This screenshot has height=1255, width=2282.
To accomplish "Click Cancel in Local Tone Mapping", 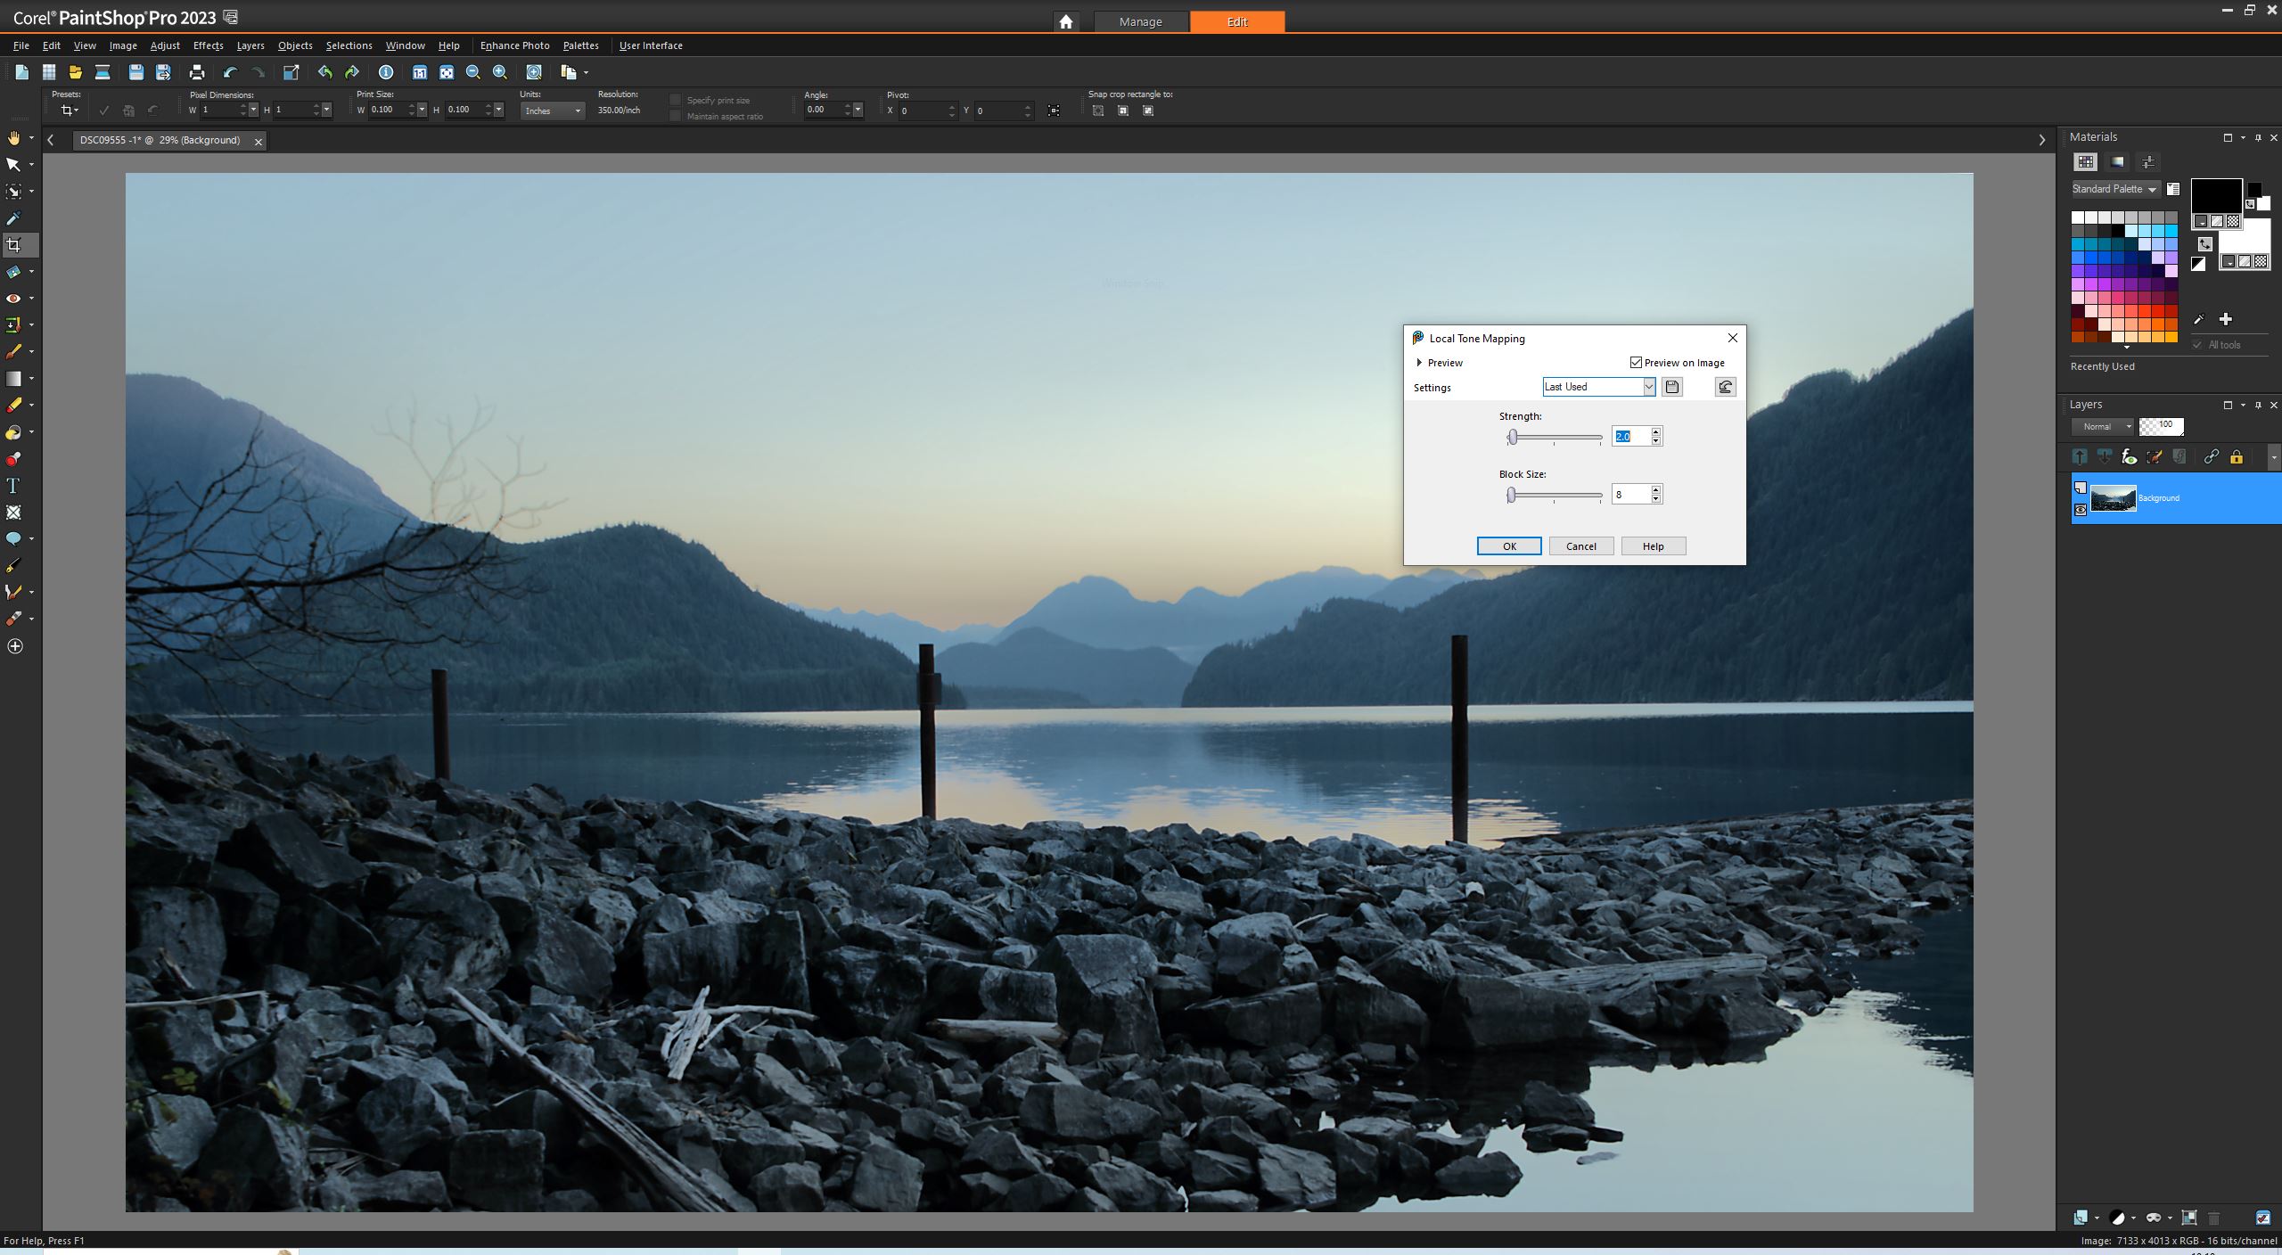I will [x=1581, y=546].
